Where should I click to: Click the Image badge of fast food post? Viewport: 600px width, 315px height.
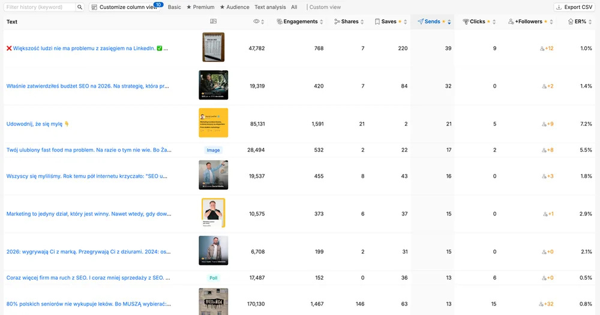pyautogui.click(x=214, y=150)
